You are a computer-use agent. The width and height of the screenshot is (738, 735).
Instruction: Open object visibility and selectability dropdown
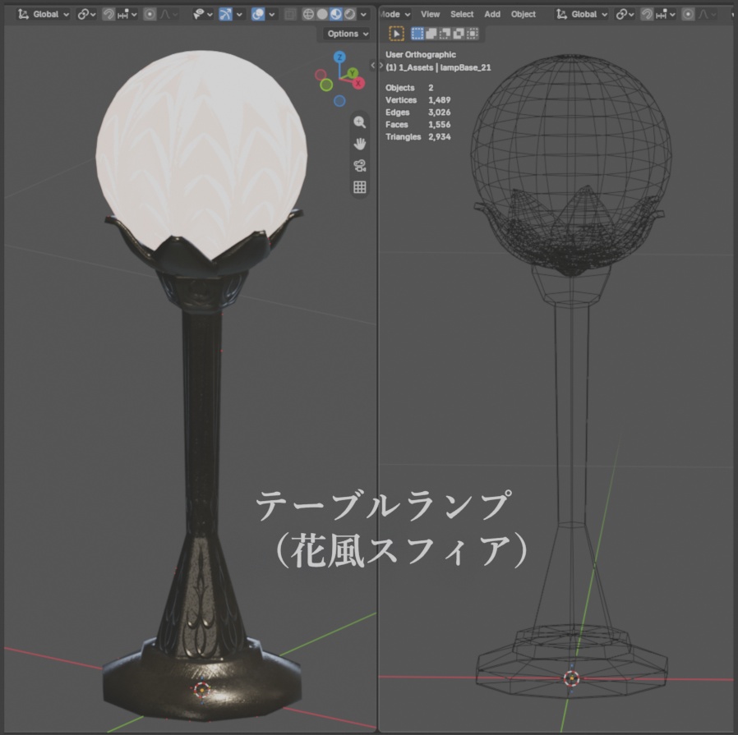(x=203, y=14)
